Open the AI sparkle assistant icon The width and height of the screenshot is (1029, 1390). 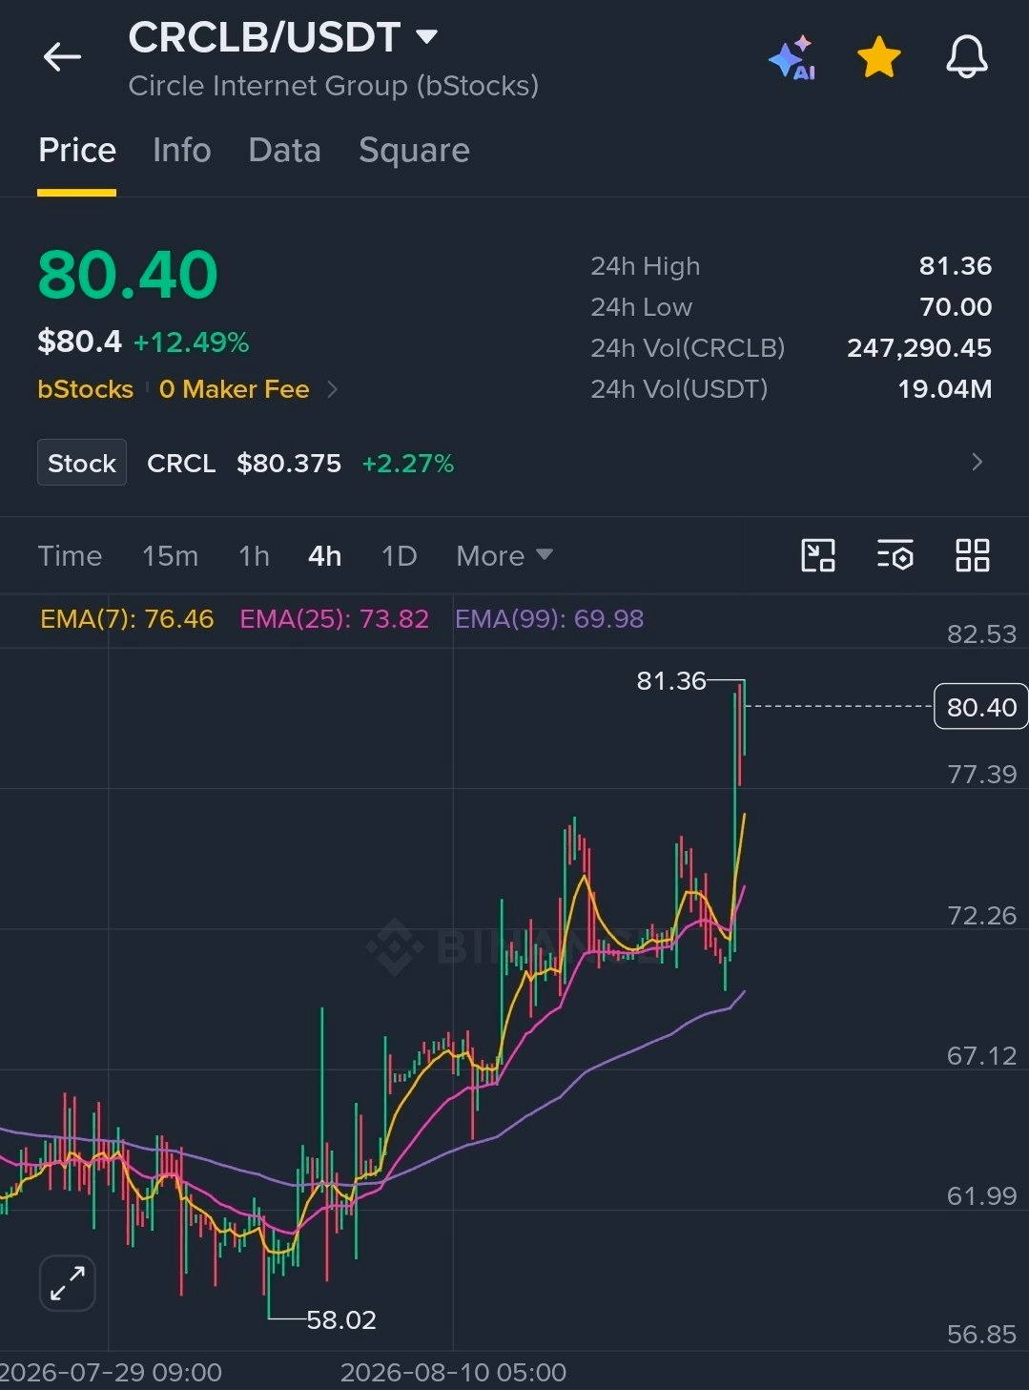click(792, 57)
